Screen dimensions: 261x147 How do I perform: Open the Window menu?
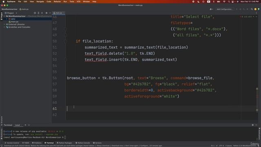tap(86, 2)
